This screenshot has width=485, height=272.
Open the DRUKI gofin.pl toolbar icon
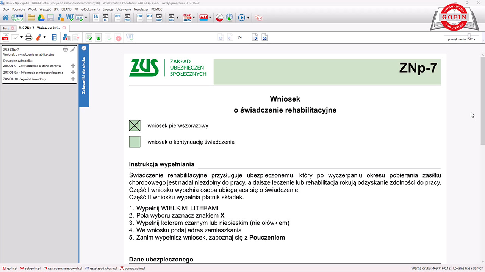(x=17, y=17)
